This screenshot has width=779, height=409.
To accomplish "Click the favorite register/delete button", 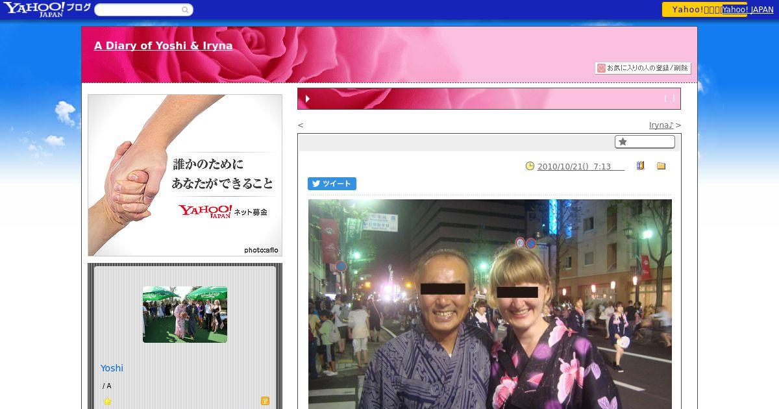I will pos(643,68).
